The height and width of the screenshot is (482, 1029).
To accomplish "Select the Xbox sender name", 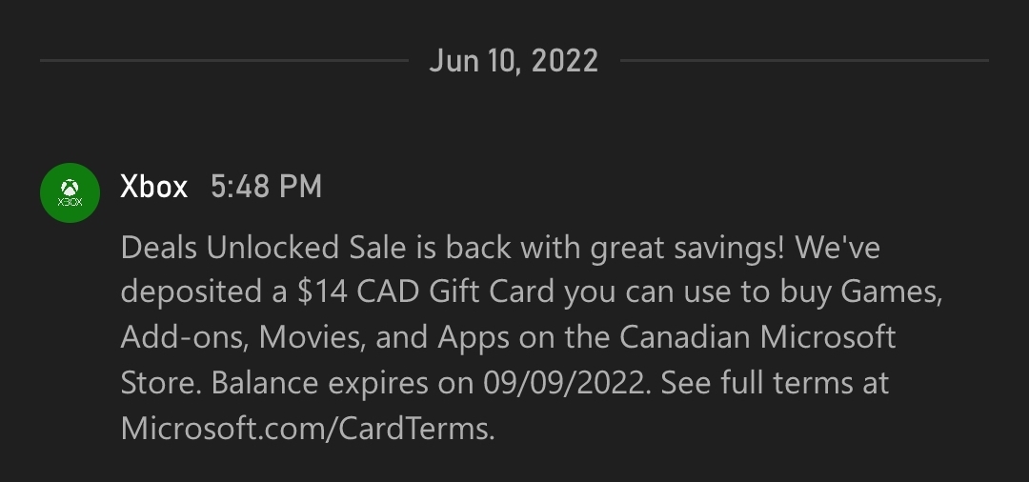I will pos(154,187).
